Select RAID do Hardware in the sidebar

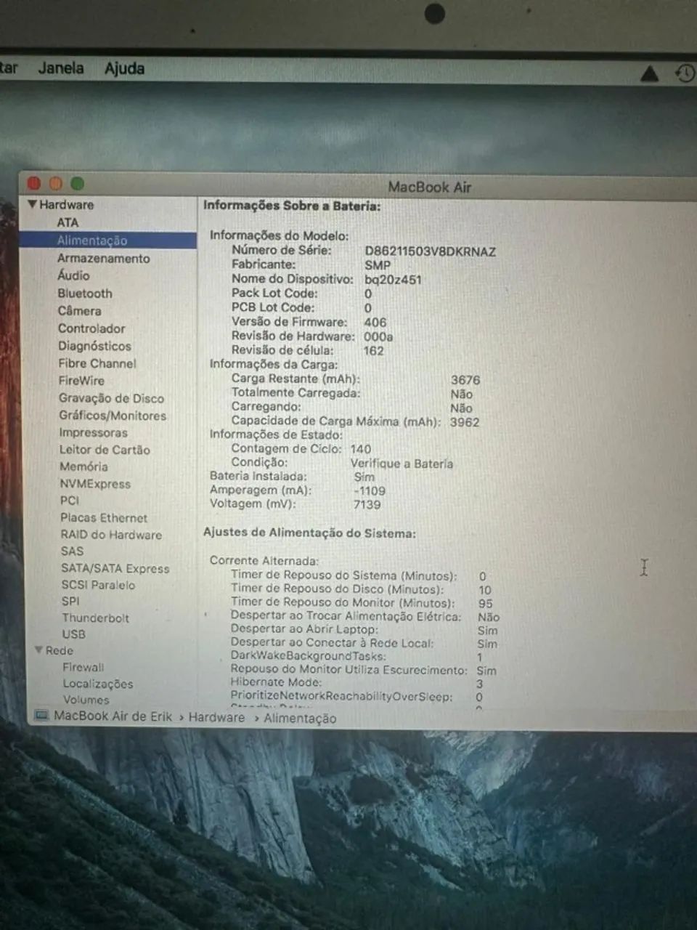click(x=111, y=535)
